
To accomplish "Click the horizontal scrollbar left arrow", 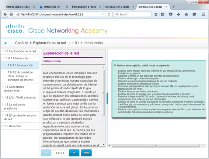I will tap(109, 145).
